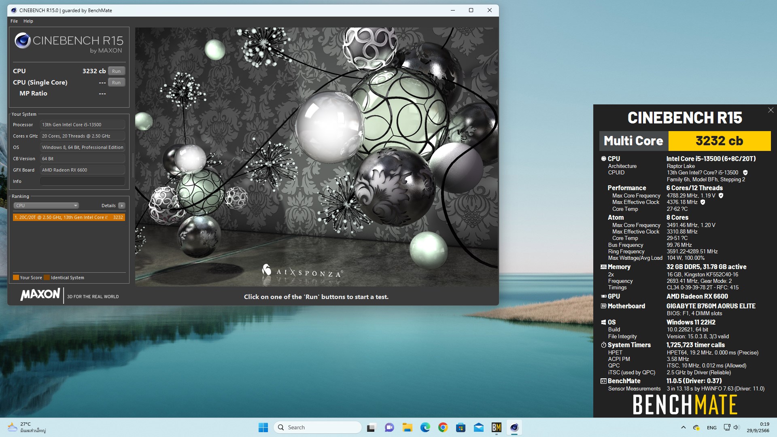The width and height of the screenshot is (777, 437).
Task: Close the BenchMate result overlay
Action: (771, 110)
